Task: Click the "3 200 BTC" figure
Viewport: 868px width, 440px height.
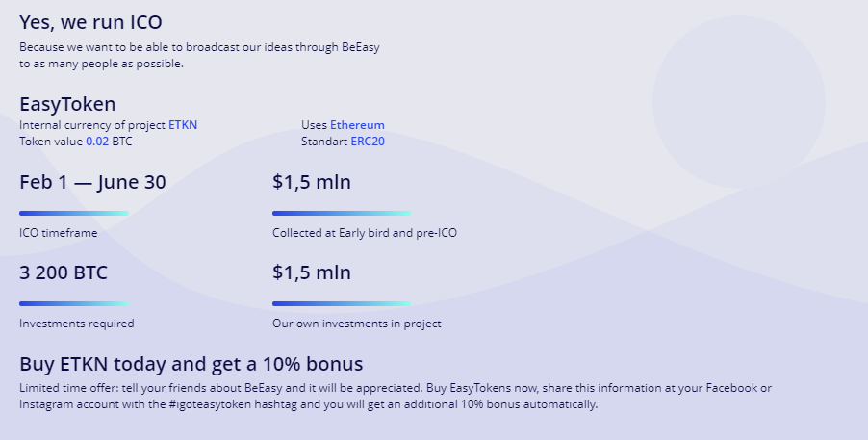Action: click(64, 272)
